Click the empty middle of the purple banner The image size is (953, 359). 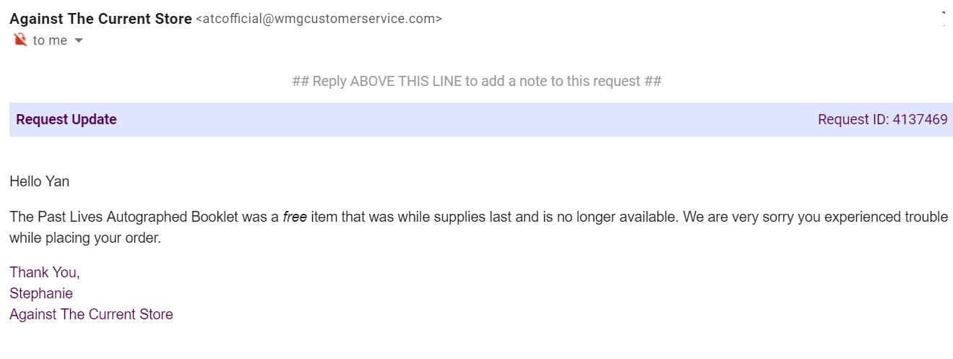click(470, 120)
